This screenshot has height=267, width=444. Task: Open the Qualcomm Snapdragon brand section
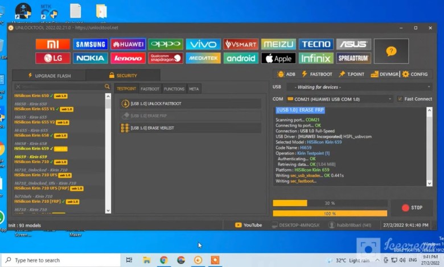(x=165, y=58)
